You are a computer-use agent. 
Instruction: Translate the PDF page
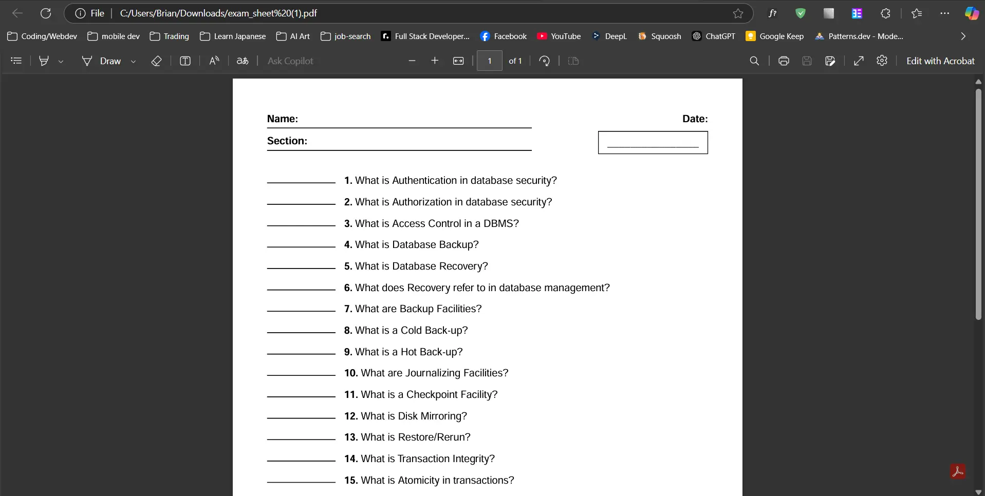tap(242, 61)
